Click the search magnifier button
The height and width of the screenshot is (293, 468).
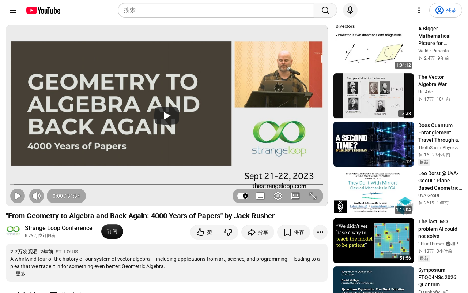coord(325,10)
